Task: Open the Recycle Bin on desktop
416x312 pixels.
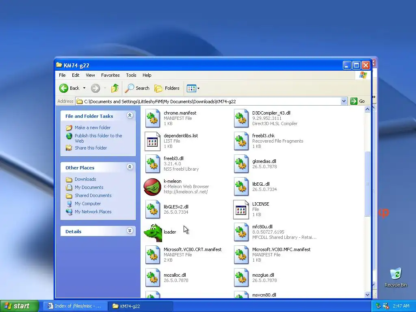Action: tap(396, 278)
